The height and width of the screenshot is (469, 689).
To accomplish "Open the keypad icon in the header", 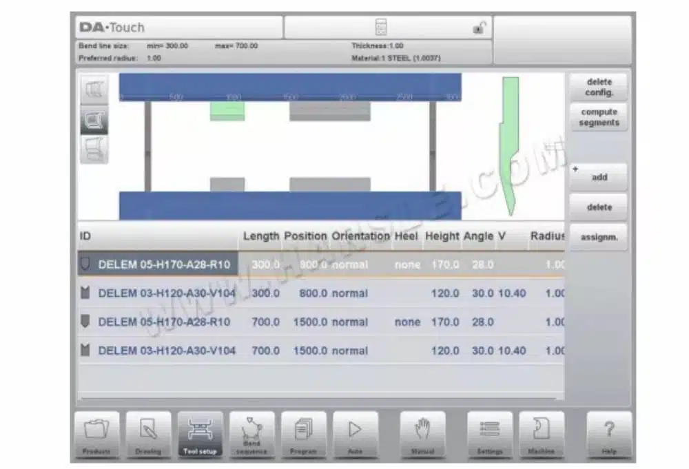I will click(381, 28).
